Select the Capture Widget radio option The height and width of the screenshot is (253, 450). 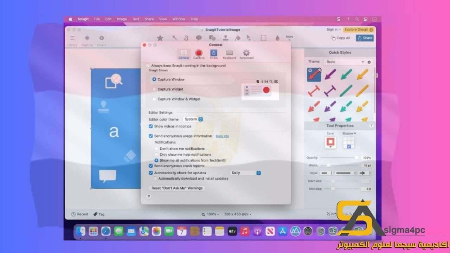coord(154,89)
